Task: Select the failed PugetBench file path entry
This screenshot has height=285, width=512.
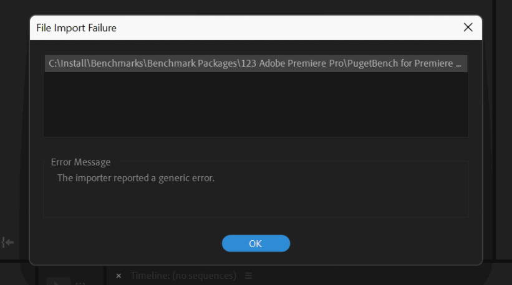Action: [x=256, y=63]
